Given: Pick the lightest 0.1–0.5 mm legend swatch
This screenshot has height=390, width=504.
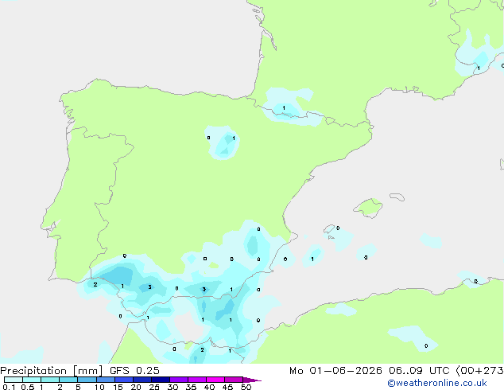Looking at the screenshot, I should [x=14, y=380].
